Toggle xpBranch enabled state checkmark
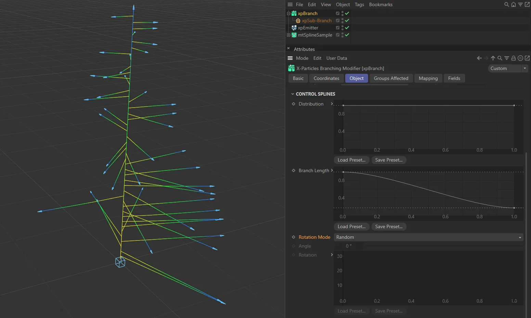The image size is (531, 318). pyautogui.click(x=347, y=13)
